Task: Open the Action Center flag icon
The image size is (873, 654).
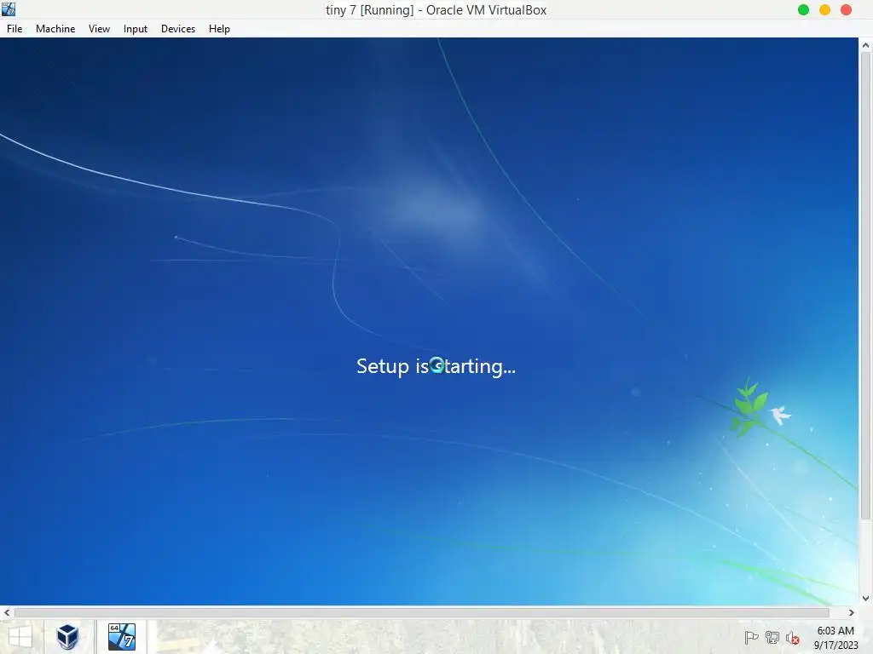Action: [751, 637]
